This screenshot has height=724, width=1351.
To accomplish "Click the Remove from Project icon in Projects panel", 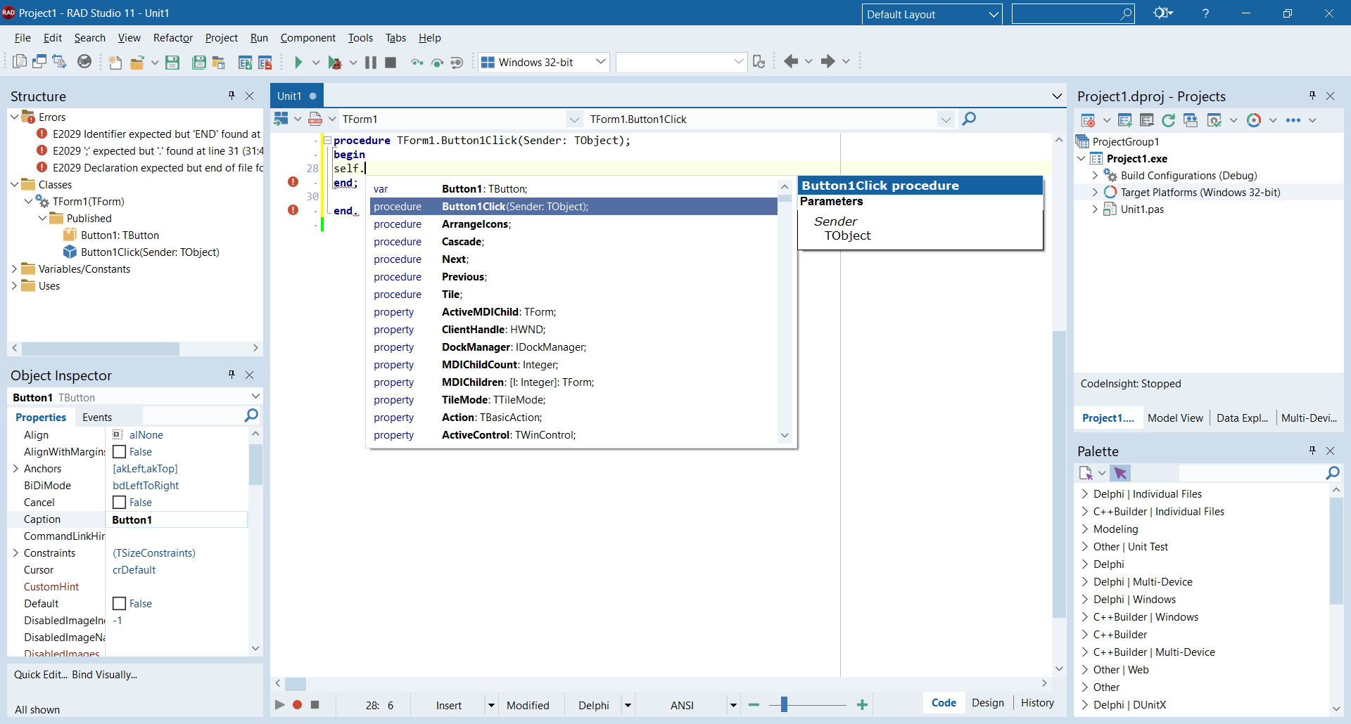I will click(x=1147, y=120).
